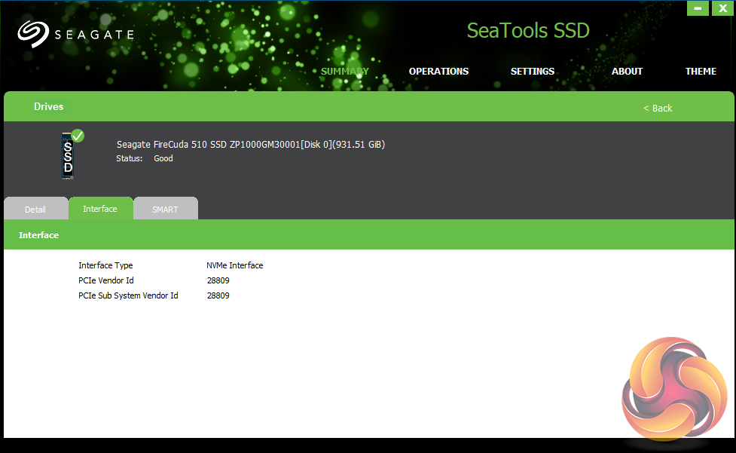Open the ABOUT menu
This screenshot has height=453, width=736.
(627, 72)
